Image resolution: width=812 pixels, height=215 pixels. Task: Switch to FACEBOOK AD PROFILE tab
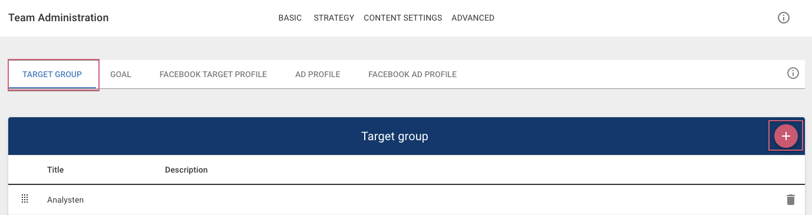coord(412,74)
